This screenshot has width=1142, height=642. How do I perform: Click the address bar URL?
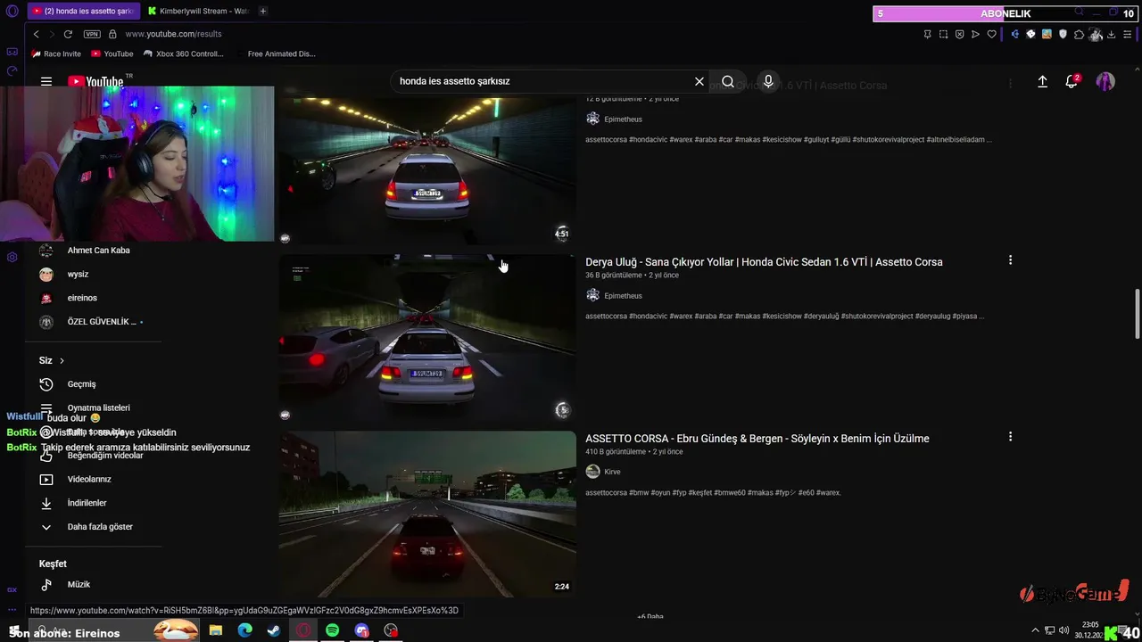point(173,34)
